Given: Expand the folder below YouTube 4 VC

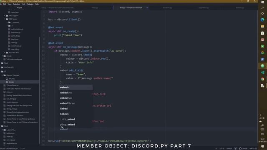Looking at the screenshot, I should pos(2,56).
